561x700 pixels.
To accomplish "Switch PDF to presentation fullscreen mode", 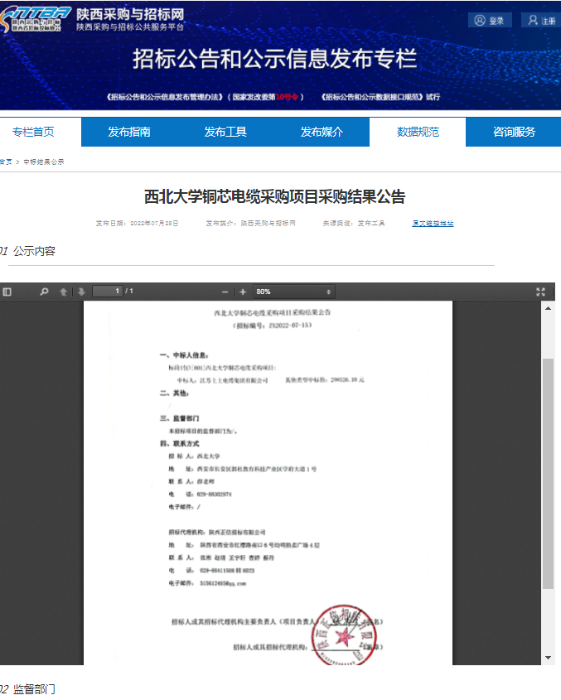I will [540, 292].
